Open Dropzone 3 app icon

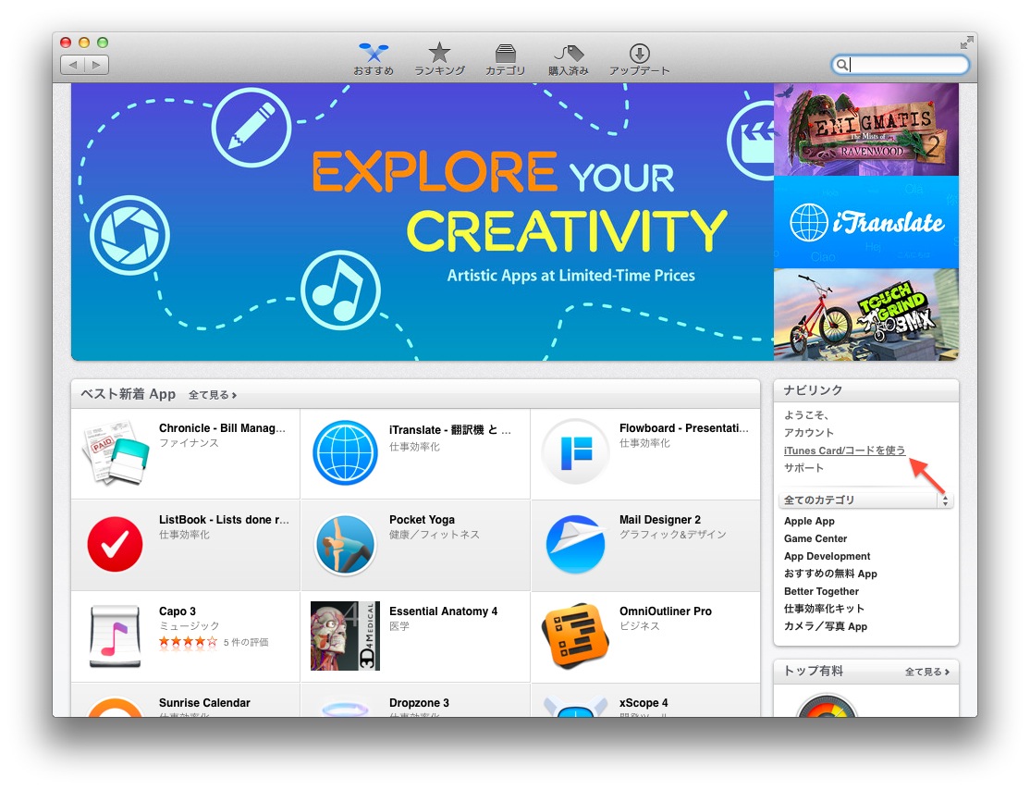[x=345, y=710]
